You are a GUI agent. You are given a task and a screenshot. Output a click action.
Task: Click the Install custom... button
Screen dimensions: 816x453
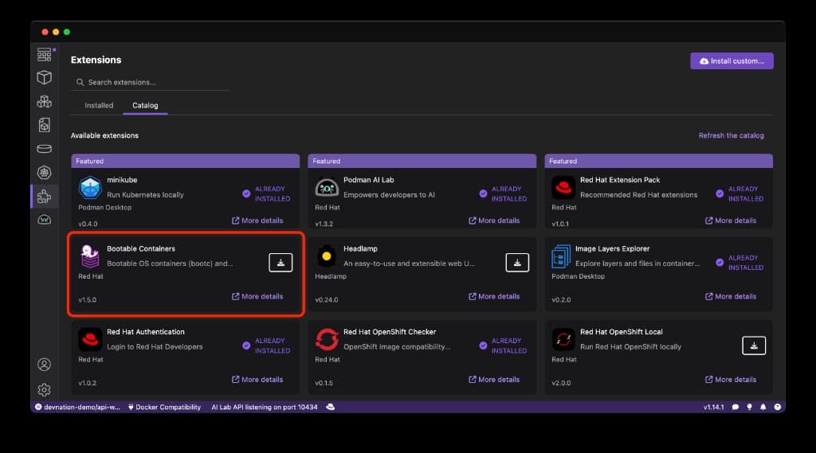pyautogui.click(x=732, y=61)
